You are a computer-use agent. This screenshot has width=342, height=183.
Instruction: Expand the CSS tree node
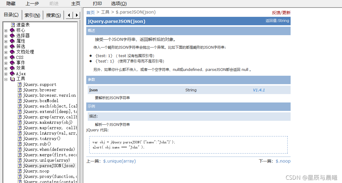click(x=6, y=58)
